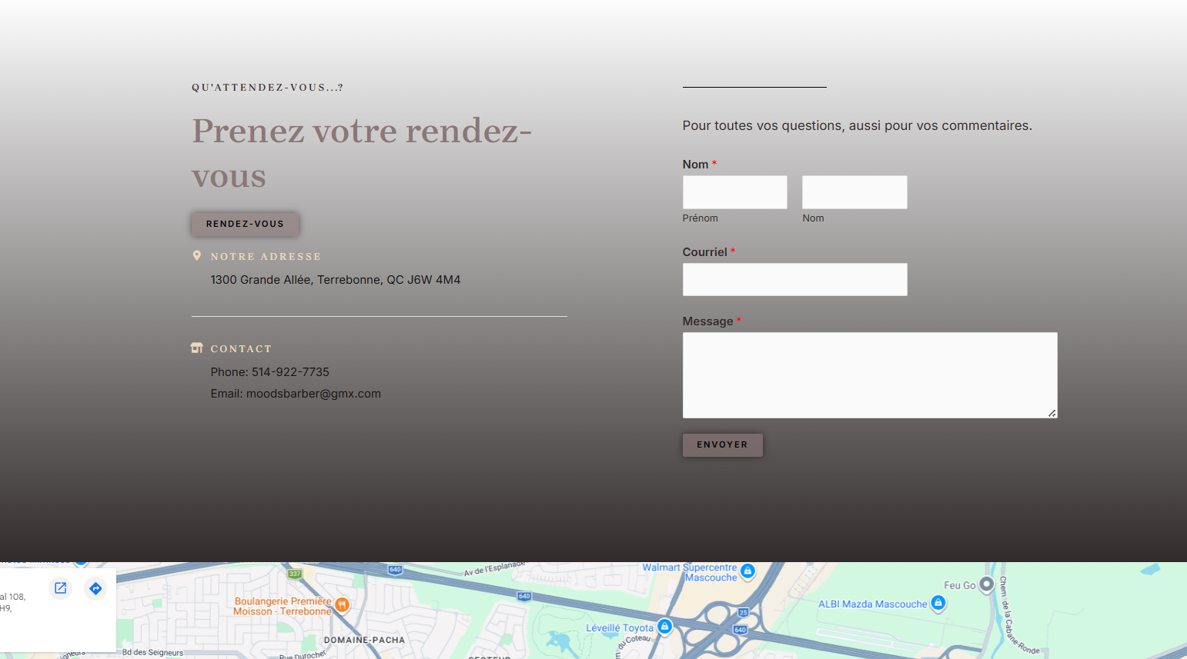The height and width of the screenshot is (659, 1187).
Task: Click the RENDEZ-VOUS button
Action: [x=245, y=224]
